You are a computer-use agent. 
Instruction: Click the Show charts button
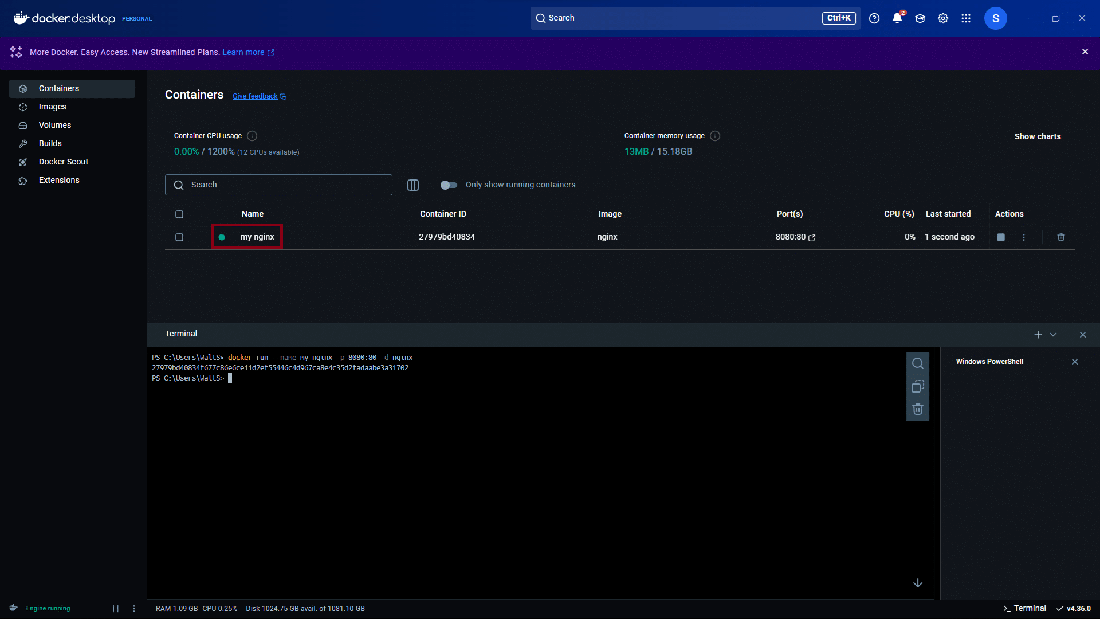(1038, 136)
